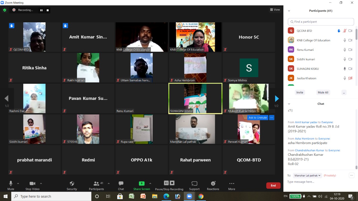358x201 pixels.
Task: Click the Find a participant search field
Action: [x=321, y=22]
